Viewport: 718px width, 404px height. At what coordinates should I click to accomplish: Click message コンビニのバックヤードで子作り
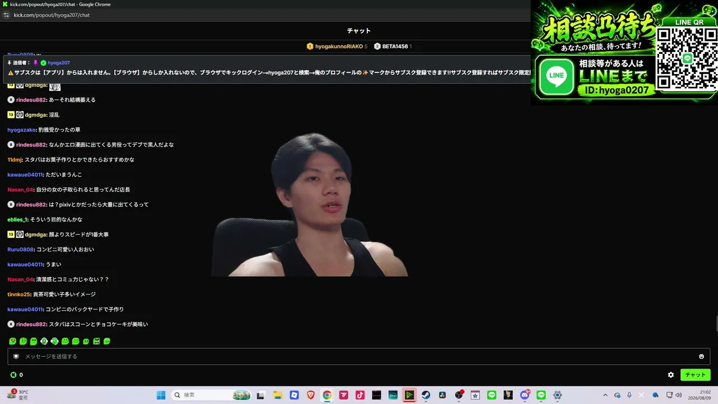[85, 309]
